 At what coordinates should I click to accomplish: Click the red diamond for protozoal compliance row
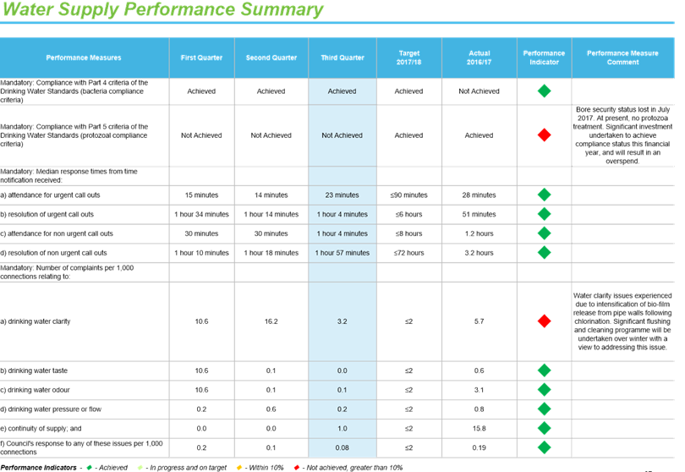pos(544,135)
